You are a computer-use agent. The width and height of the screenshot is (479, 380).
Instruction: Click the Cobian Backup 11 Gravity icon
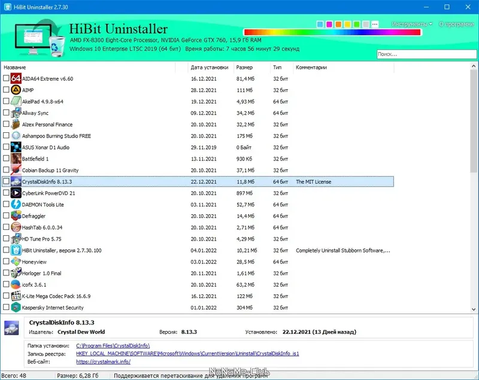(x=16, y=170)
